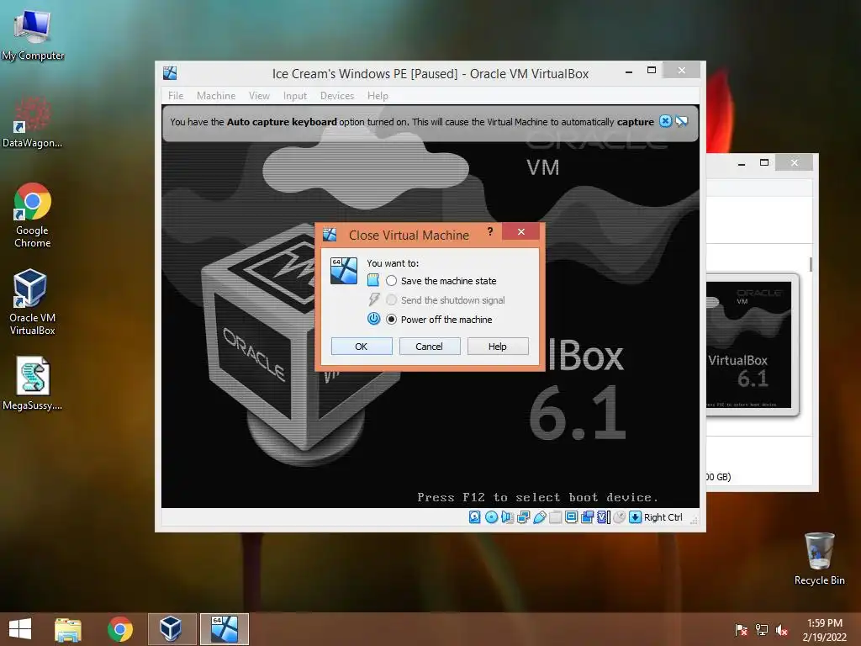Close the Close Virtual Machine dialog
This screenshot has width=861, height=646.
point(521,232)
